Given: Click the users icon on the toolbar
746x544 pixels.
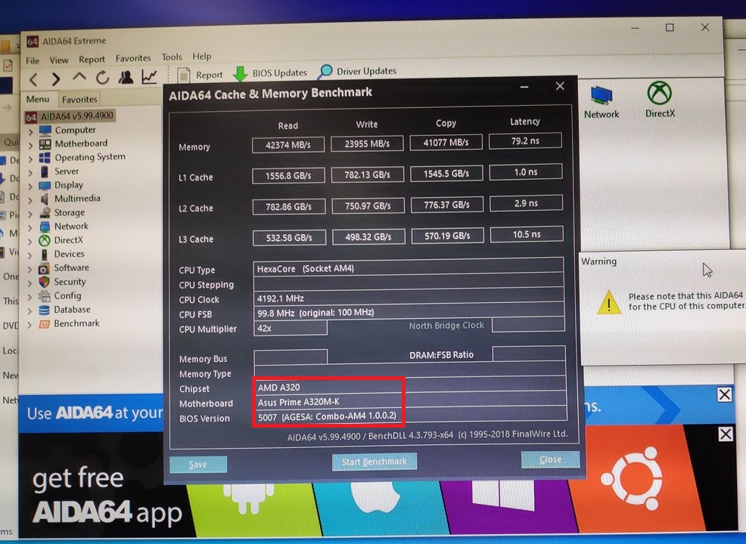Looking at the screenshot, I should tap(126, 78).
